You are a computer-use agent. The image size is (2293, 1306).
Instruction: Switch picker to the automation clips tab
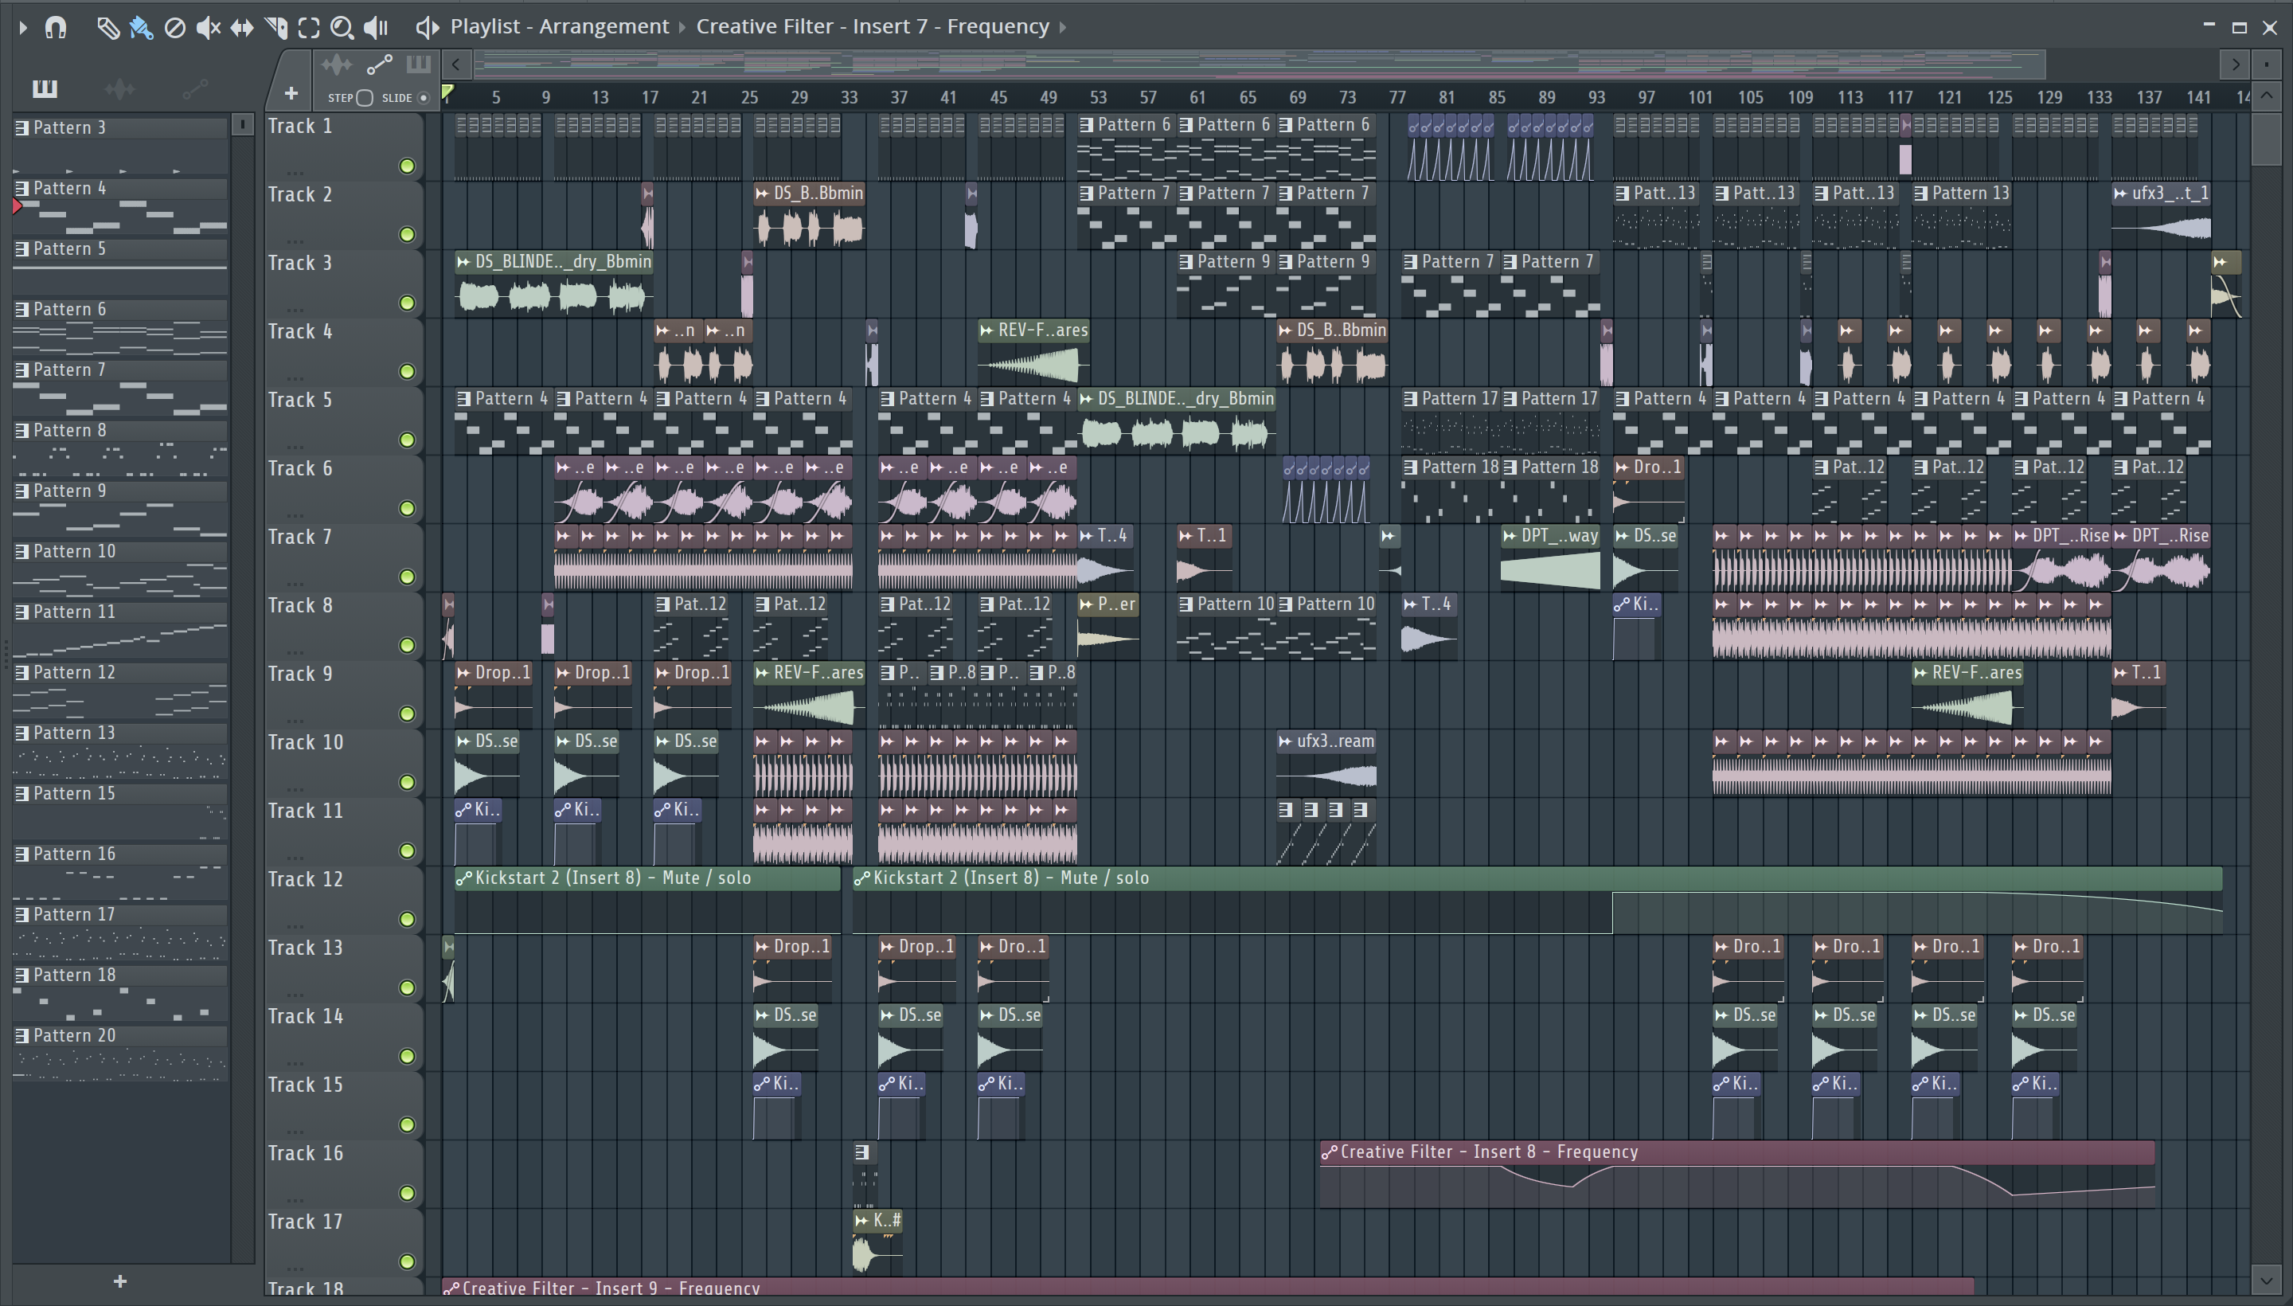coord(194,89)
